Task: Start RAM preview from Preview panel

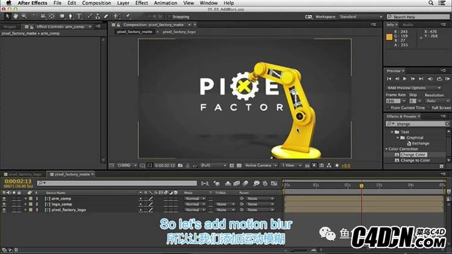Action: pyautogui.click(x=447, y=78)
